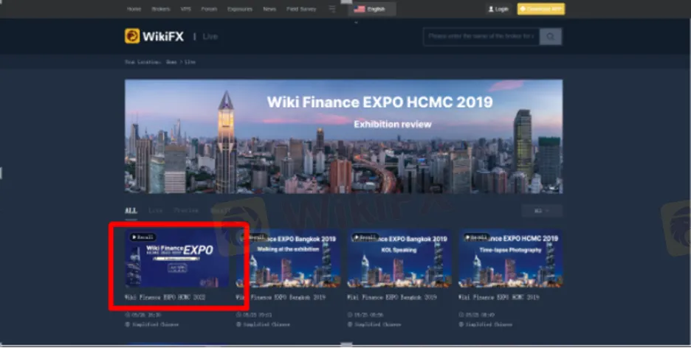Click the broker name search field
Screen dimensions: 691x348
tap(481, 36)
